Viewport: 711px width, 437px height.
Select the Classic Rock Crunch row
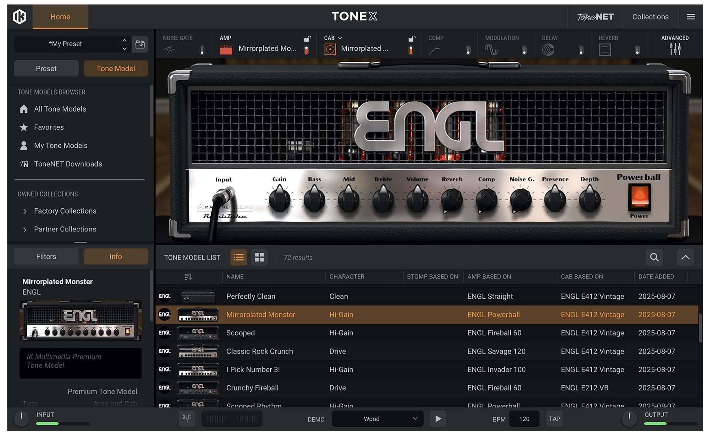point(427,351)
